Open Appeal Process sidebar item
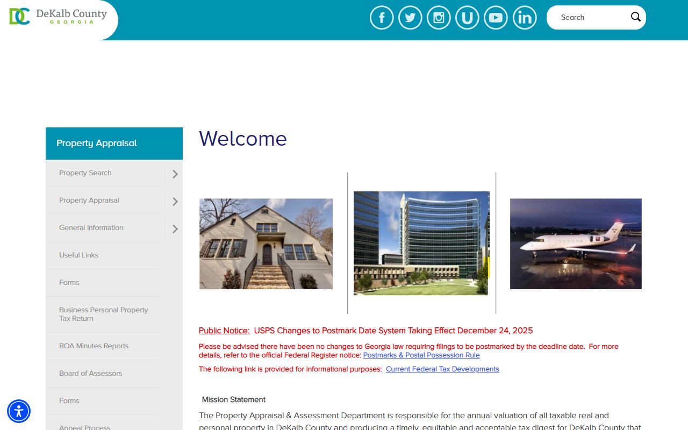The height and width of the screenshot is (430, 688). click(84, 428)
